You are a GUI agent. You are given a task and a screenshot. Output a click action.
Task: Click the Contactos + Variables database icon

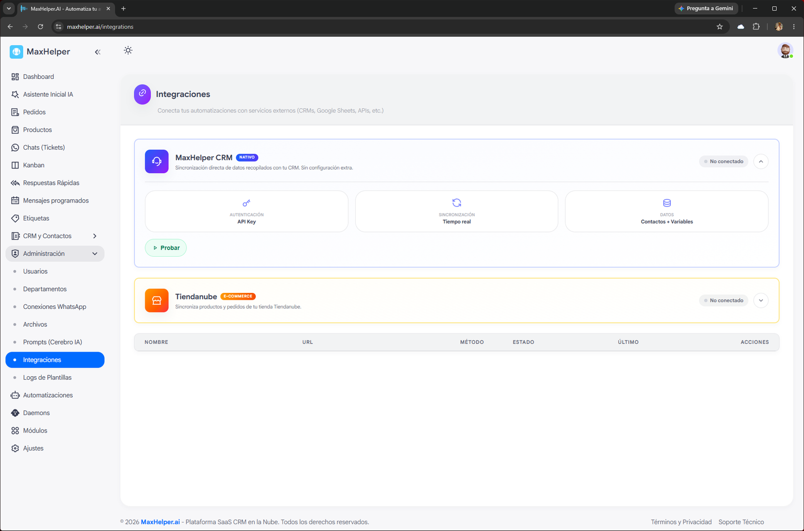click(x=667, y=203)
